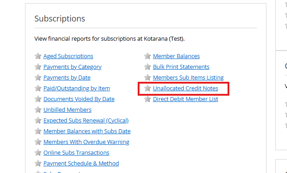Click star next to Bulk Print Statements
Image resolution: width=287 pixels, height=173 pixels.
pos(148,67)
